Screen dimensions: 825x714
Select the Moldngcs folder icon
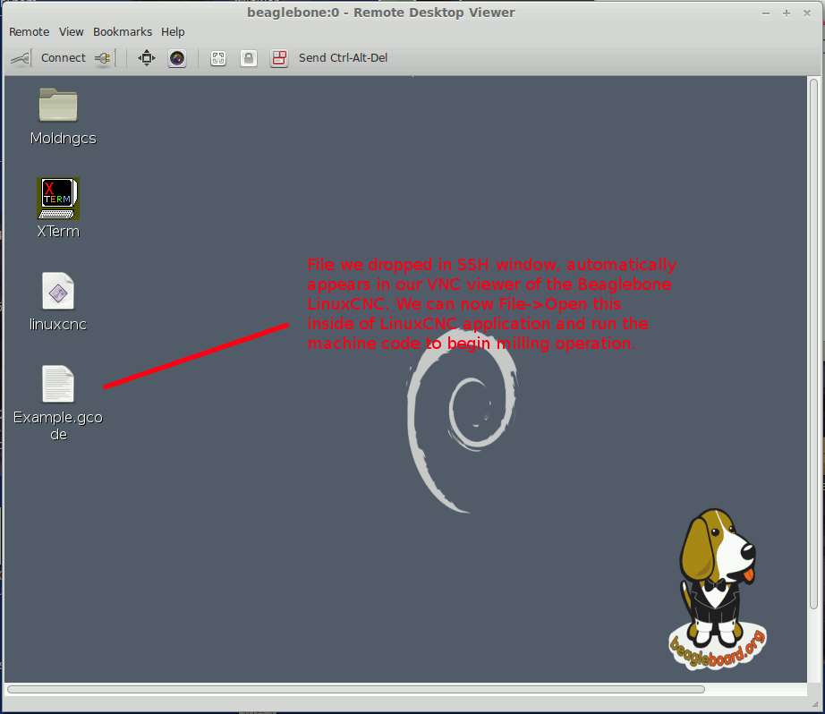pyautogui.click(x=58, y=104)
